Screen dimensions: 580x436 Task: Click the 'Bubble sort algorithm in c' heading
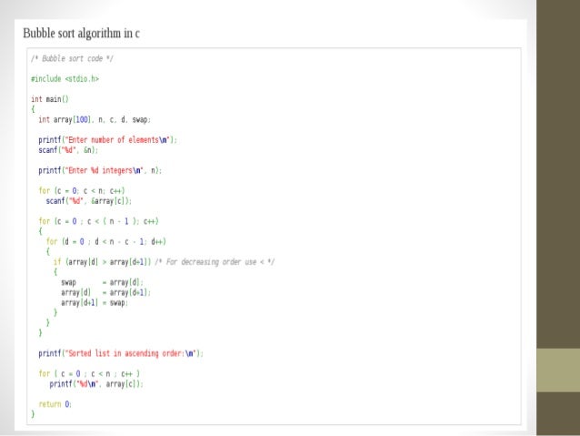click(x=81, y=34)
